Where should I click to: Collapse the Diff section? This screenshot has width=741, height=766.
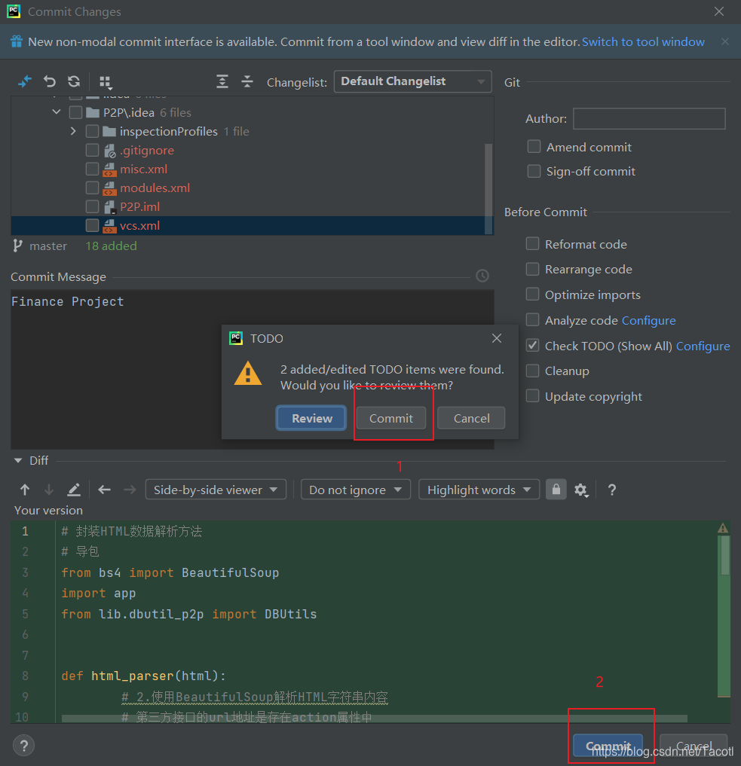[18, 461]
